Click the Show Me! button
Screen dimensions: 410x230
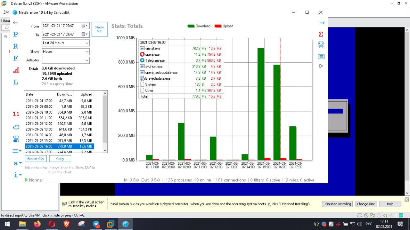pos(100,29)
